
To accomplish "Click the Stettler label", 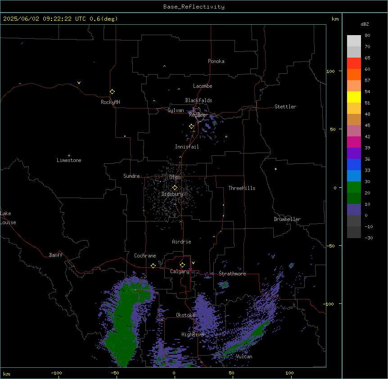I will (285, 107).
